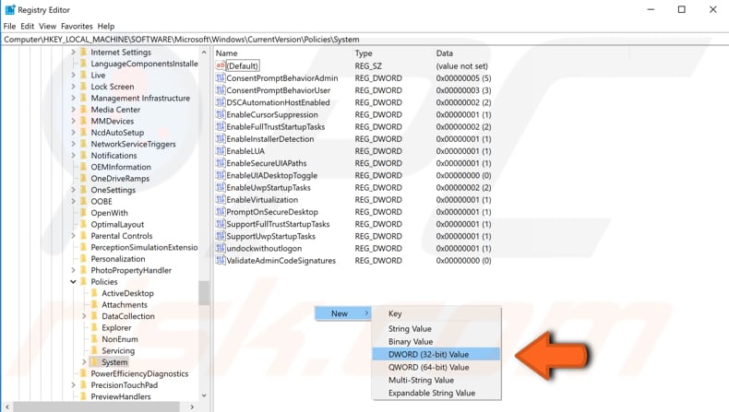Screen dimensions: 729x412
Task: Click the value icon for undockwithoutlogon
Action: coord(221,248)
